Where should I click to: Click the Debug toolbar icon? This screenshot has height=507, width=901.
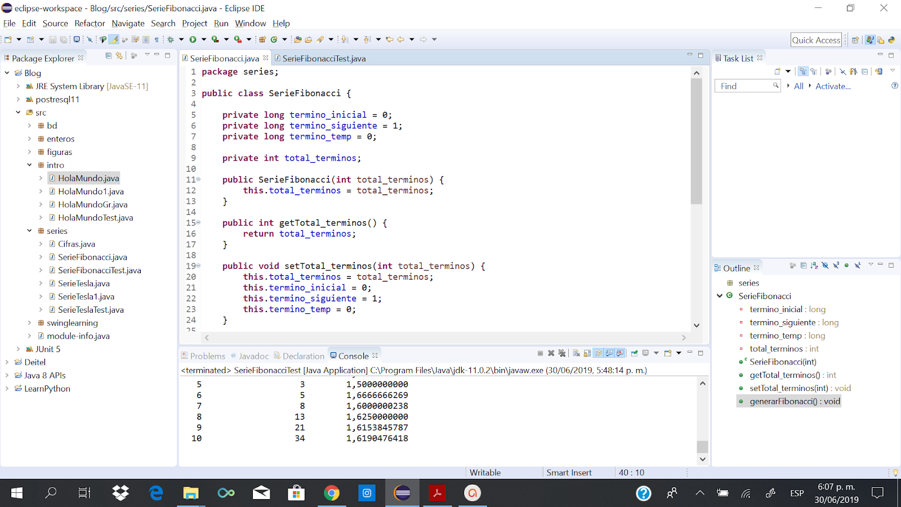tap(171, 39)
